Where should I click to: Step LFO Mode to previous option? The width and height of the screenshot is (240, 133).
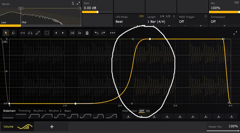(122, 26)
